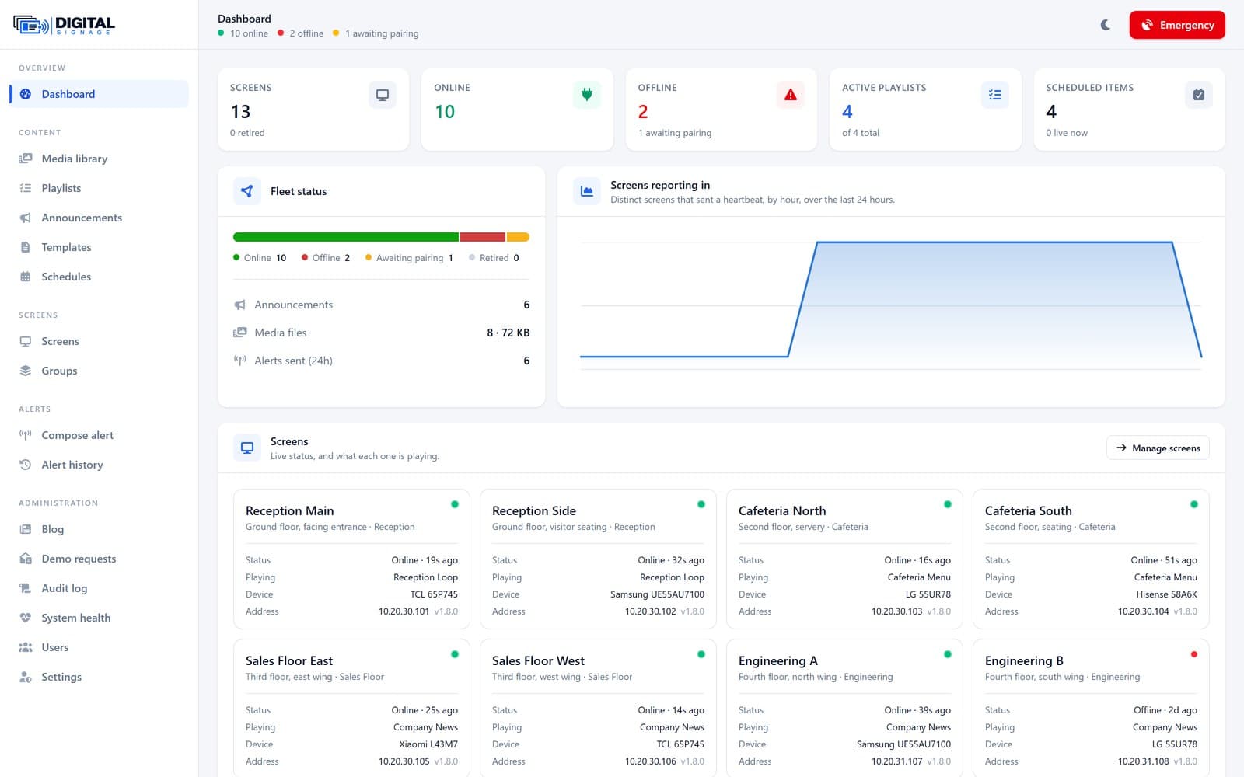Click the calendar-check icon in Scheduled Items card
The height and width of the screenshot is (777, 1244).
1199,95
